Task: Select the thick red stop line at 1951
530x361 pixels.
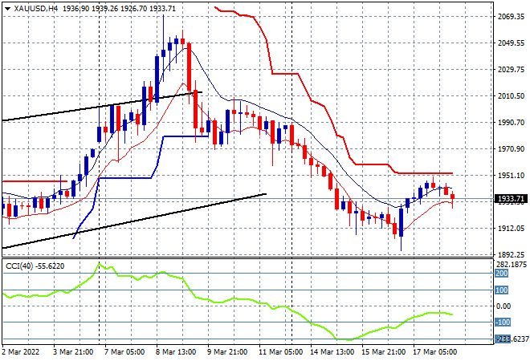Action: click(426, 173)
